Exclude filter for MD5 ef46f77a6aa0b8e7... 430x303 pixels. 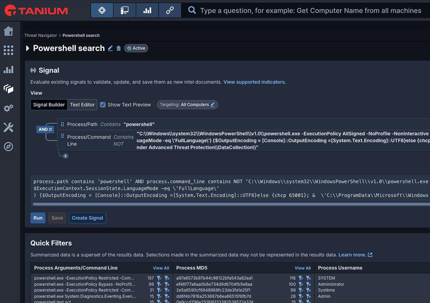pyautogui.click(x=308, y=285)
